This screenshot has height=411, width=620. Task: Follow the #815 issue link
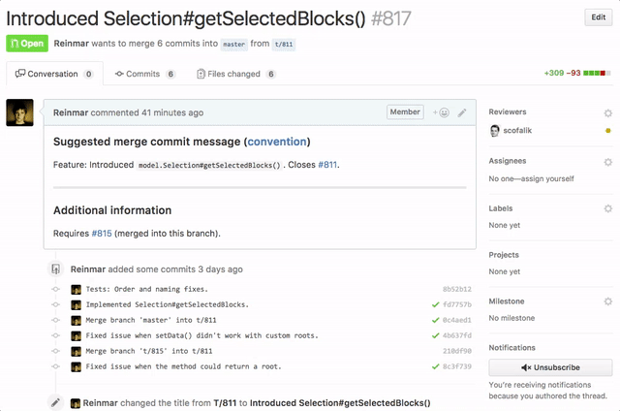click(102, 233)
